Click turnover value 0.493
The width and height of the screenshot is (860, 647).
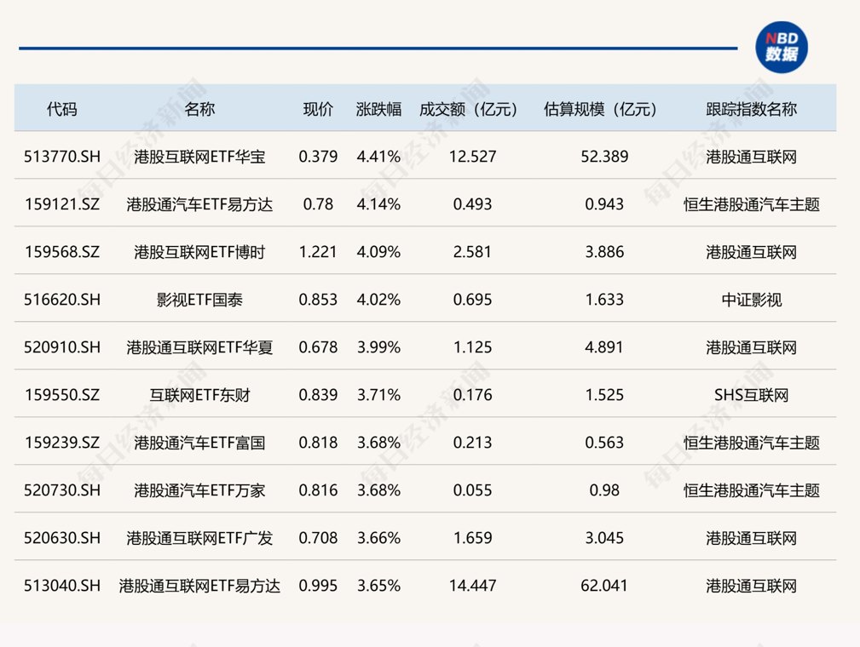click(473, 204)
